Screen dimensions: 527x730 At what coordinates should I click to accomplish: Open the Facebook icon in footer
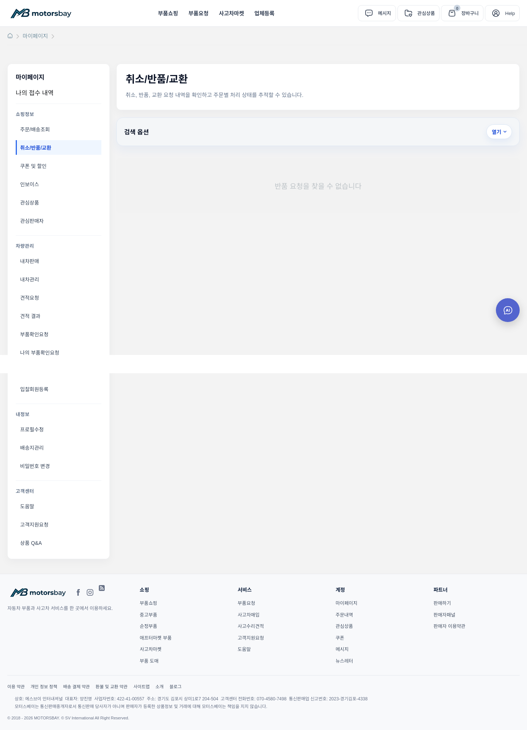coord(78,592)
